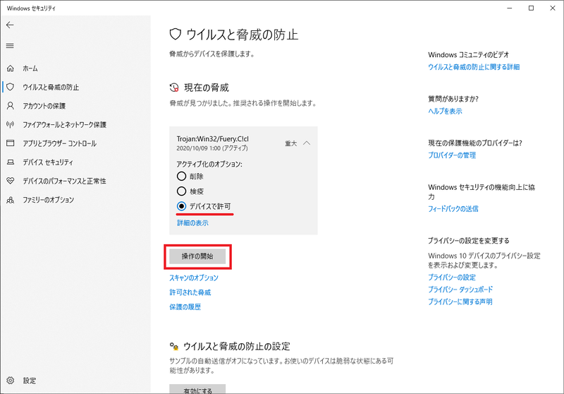This screenshot has width=564, height=394.
Task: Minimize the Windows セキュリティ window
Action: tap(510, 8)
